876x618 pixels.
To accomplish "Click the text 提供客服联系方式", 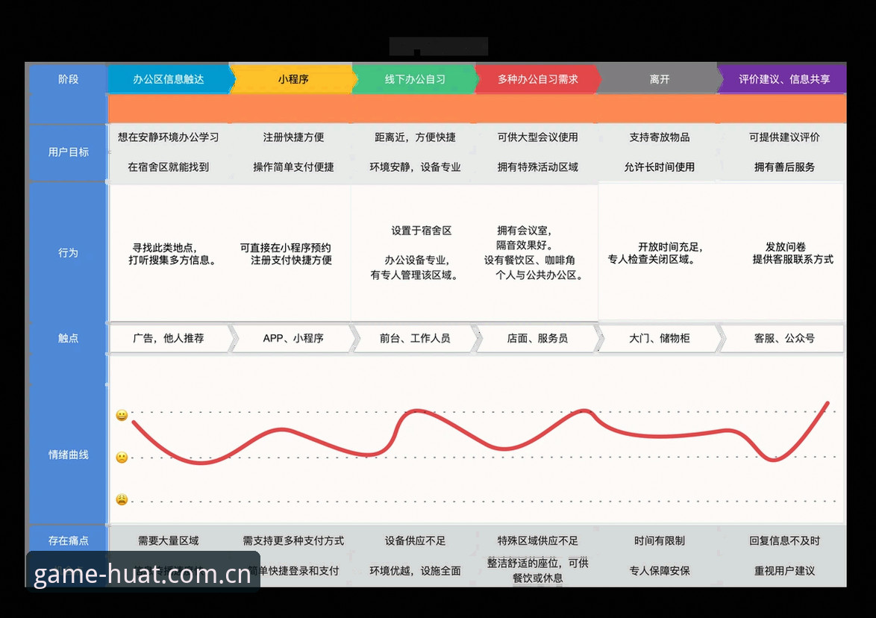I will pos(792,259).
